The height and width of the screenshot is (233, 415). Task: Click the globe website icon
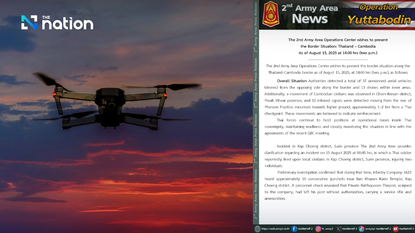pyautogui.click(x=257, y=229)
